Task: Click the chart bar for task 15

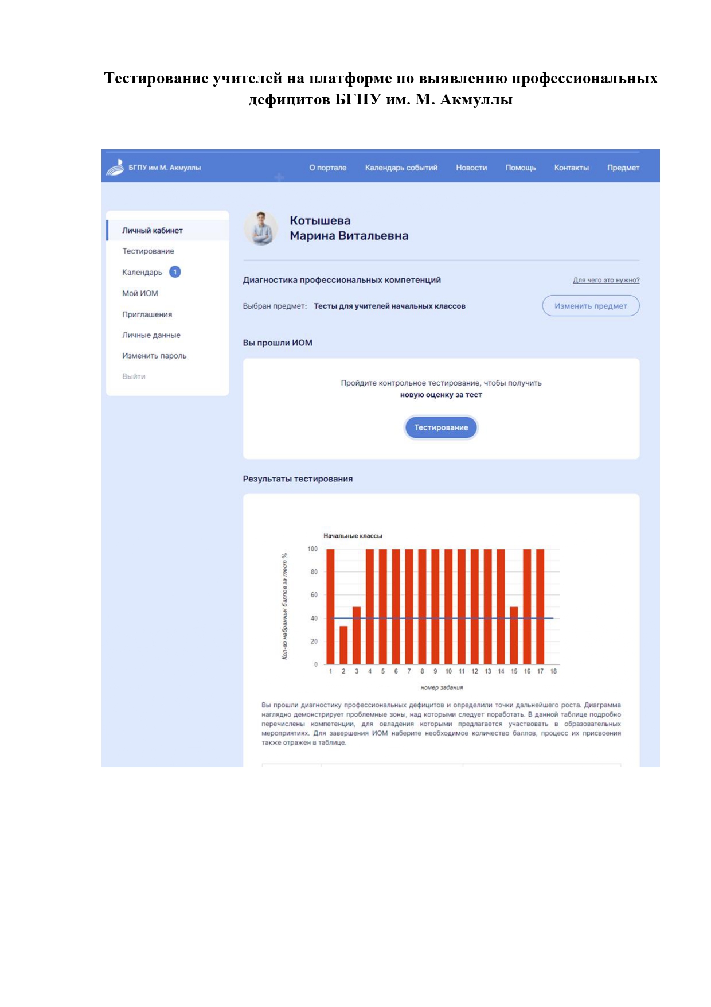Action: [514, 636]
